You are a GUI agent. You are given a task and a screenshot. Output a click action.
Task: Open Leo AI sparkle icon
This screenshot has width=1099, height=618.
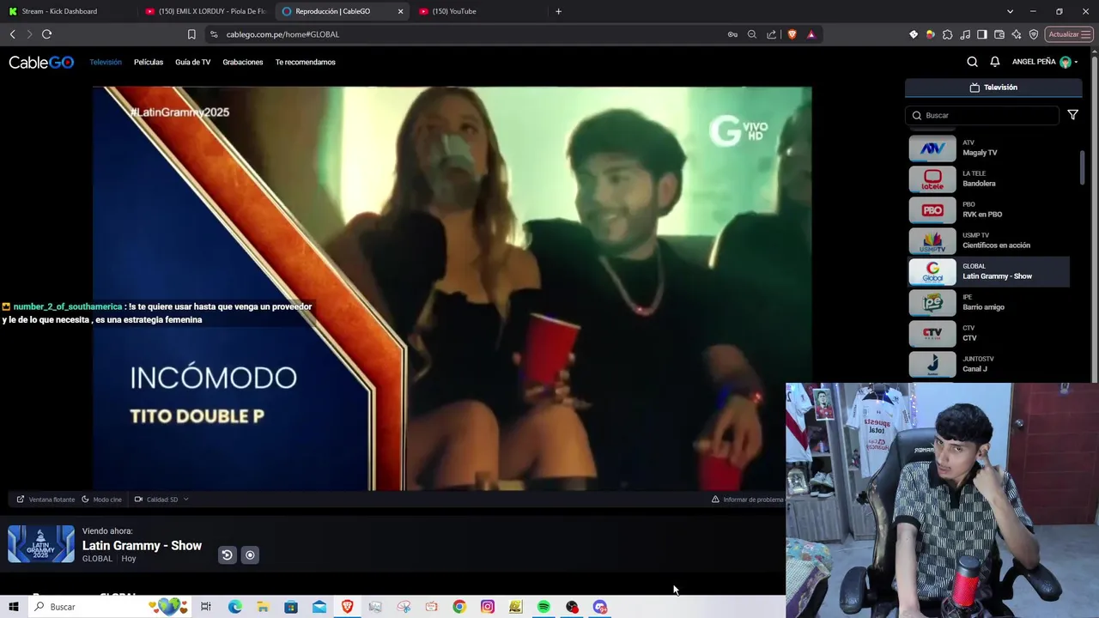[1017, 34]
